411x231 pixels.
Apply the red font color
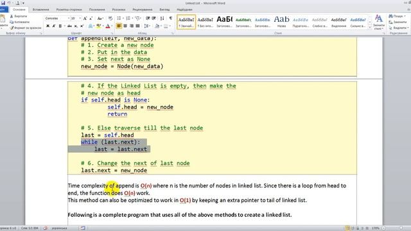click(107, 26)
